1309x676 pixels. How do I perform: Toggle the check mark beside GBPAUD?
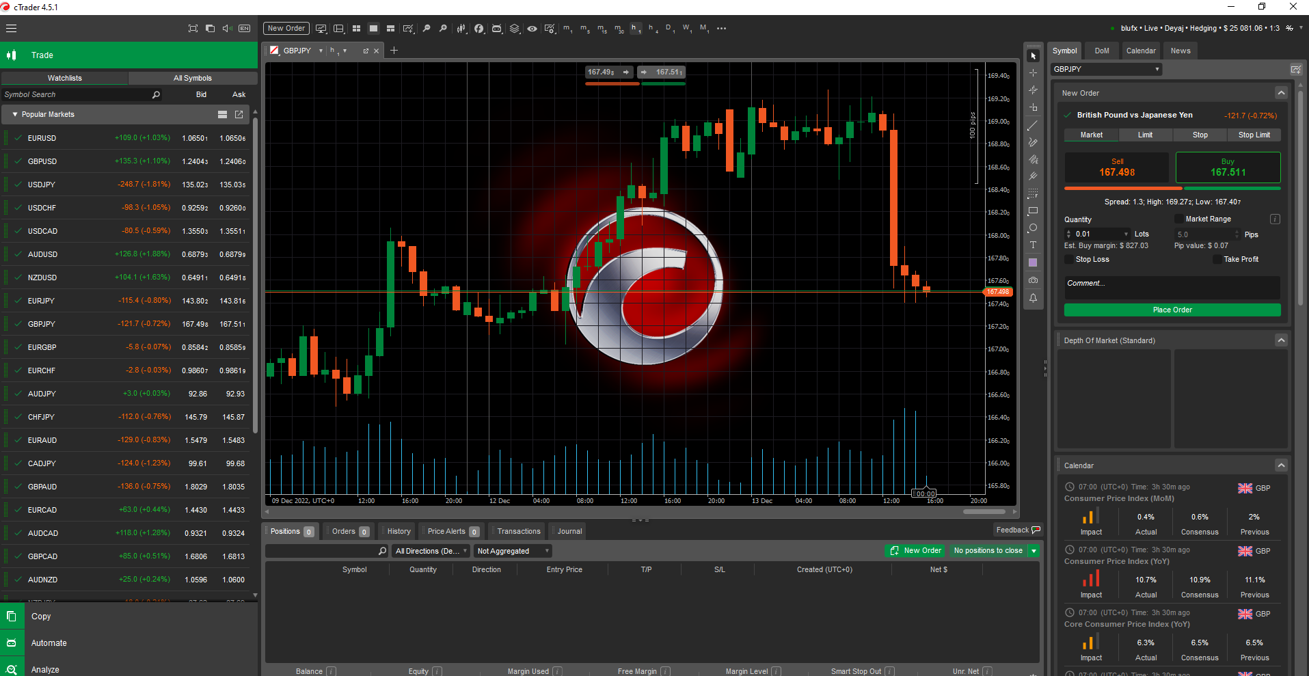17,487
